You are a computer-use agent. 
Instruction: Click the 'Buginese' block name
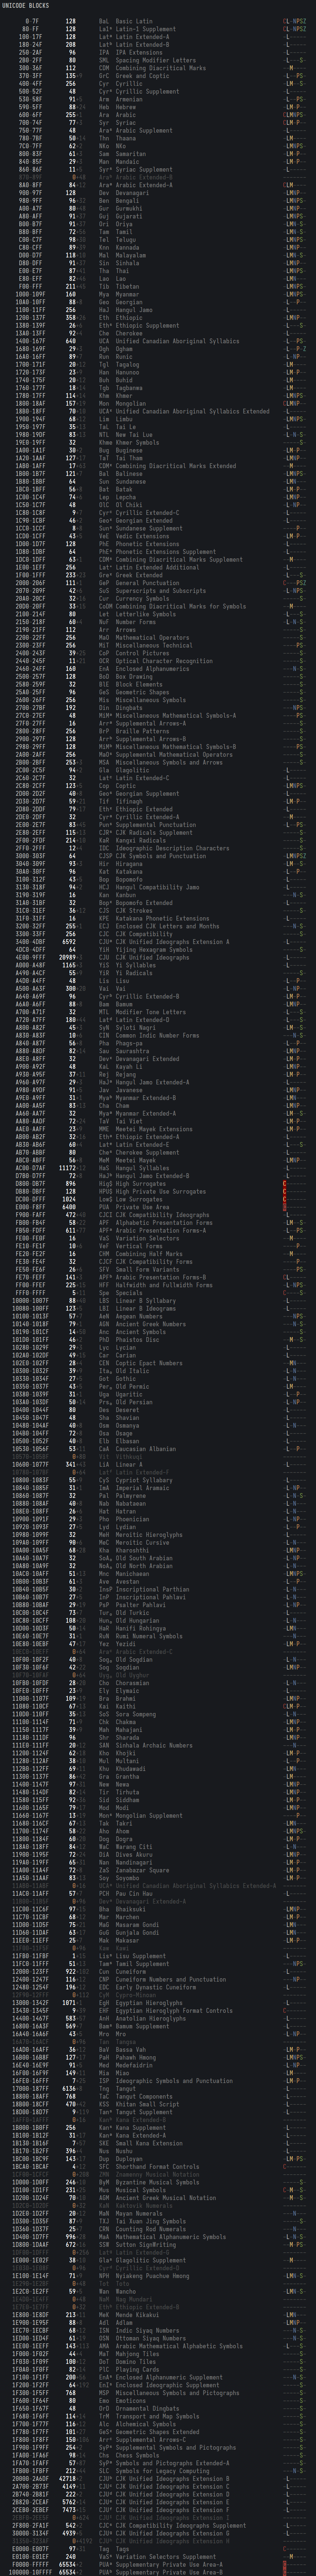coord(128,450)
